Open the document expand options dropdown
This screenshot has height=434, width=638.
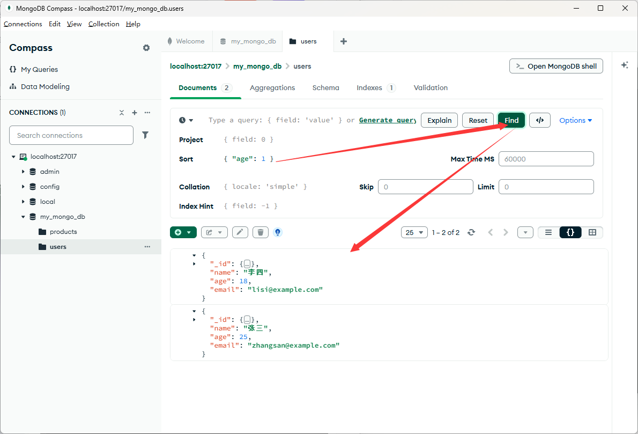(x=525, y=232)
